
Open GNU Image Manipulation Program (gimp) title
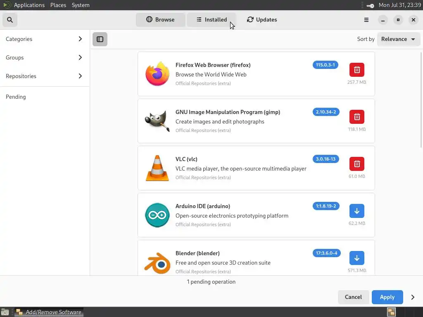click(x=228, y=112)
